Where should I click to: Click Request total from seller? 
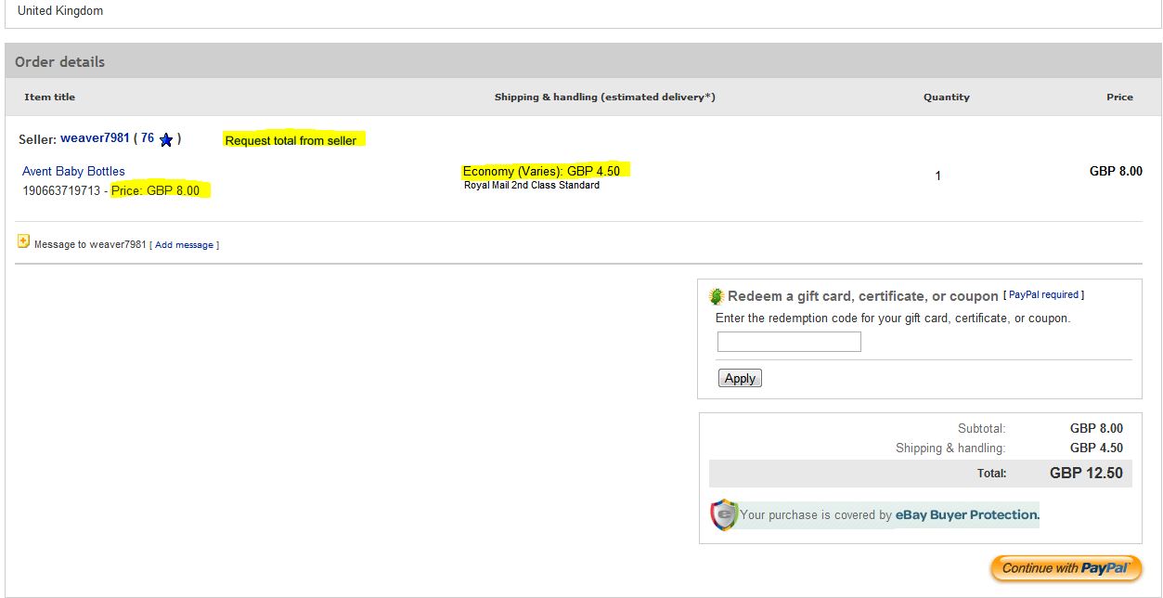291,140
